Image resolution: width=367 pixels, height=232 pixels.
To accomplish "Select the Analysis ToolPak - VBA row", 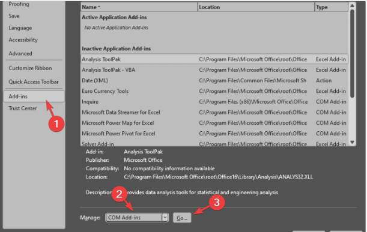I will coord(214,70).
